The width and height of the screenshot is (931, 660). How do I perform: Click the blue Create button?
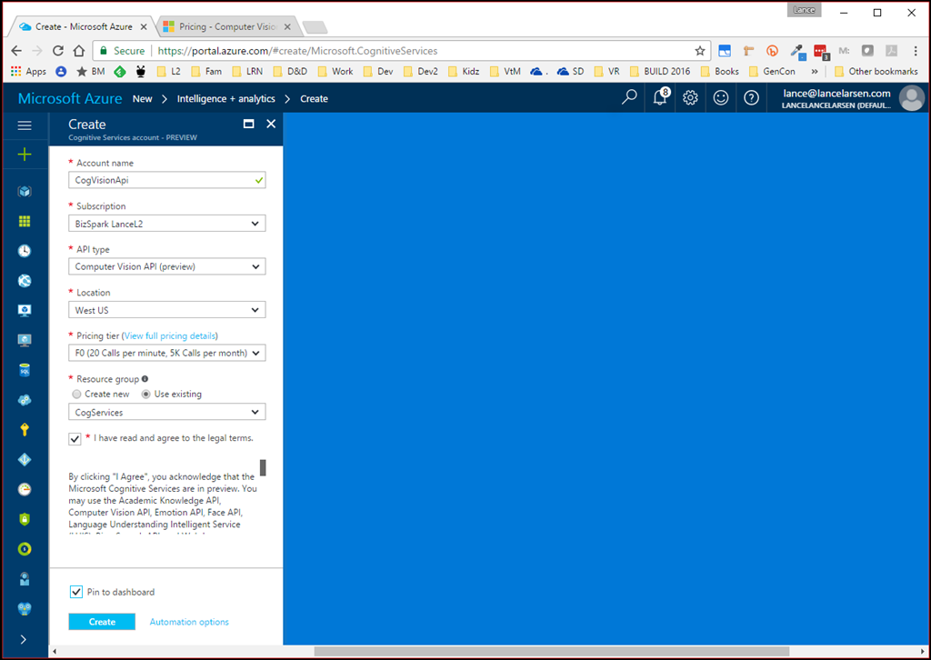pos(102,622)
